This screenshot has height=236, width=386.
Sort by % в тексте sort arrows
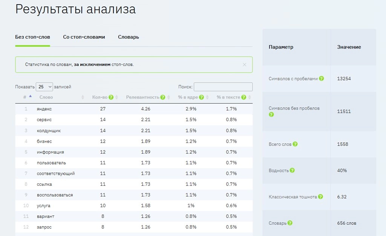(x=250, y=97)
